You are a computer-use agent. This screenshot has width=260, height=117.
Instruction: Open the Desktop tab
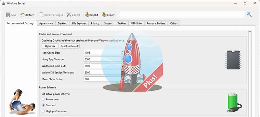(x=62, y=23)
